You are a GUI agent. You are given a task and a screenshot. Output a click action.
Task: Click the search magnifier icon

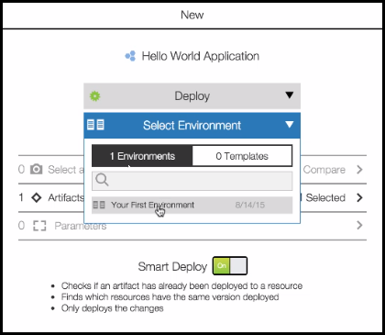click(x=102, y=180)
